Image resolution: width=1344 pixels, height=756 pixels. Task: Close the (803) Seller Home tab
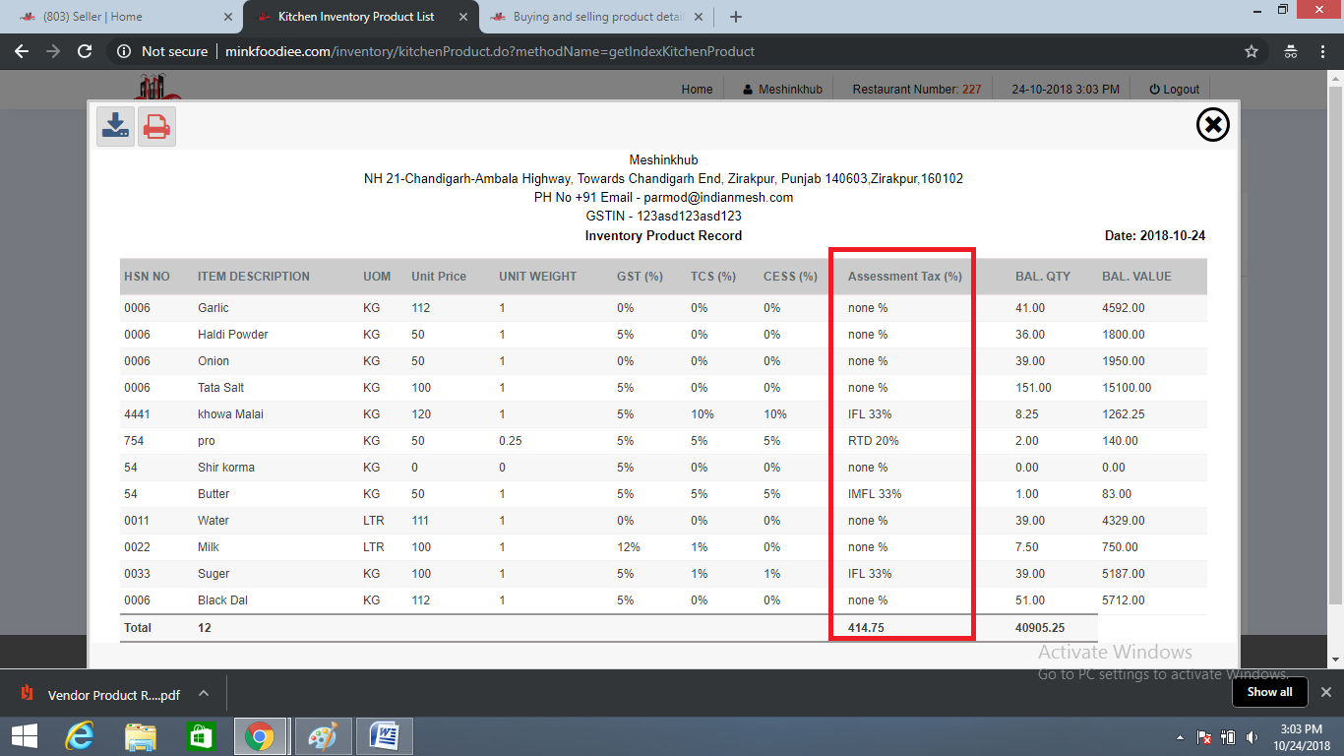pyautogui.click(x=227, y=17)
